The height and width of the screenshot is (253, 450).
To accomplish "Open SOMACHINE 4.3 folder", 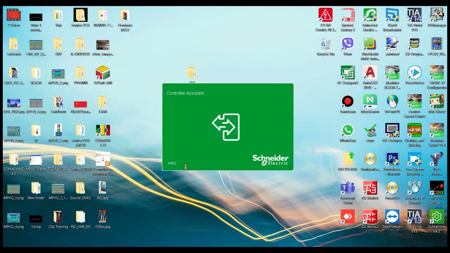I will (x=14, y=159).
